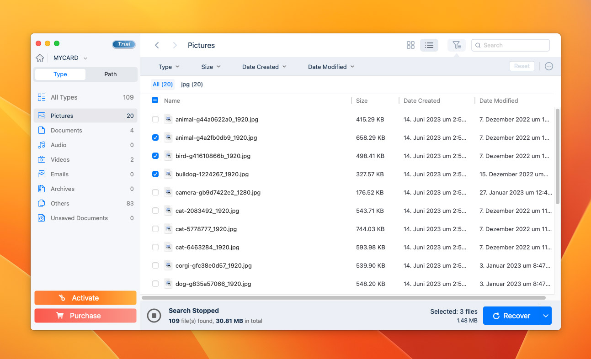Select the Type tab in sidebar

click(x=60, y=74)
